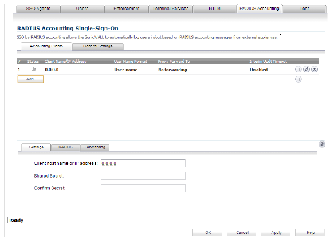Screen dimensions: 334x242
Task: Click the small arrow after the description text
Action: [x=281, y=35]
